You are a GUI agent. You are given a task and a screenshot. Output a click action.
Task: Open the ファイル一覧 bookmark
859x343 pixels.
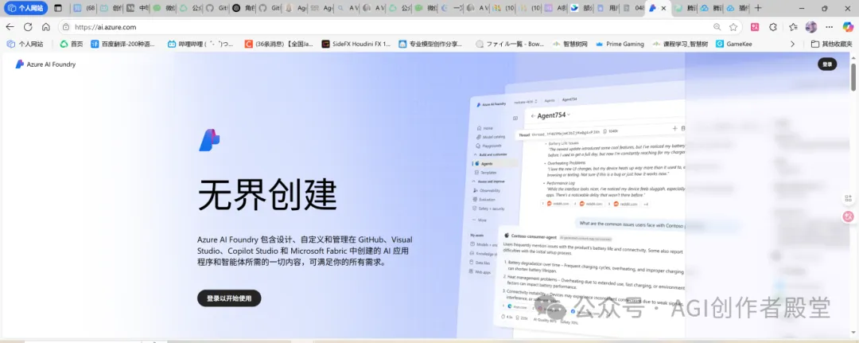[x=510, y=44]
